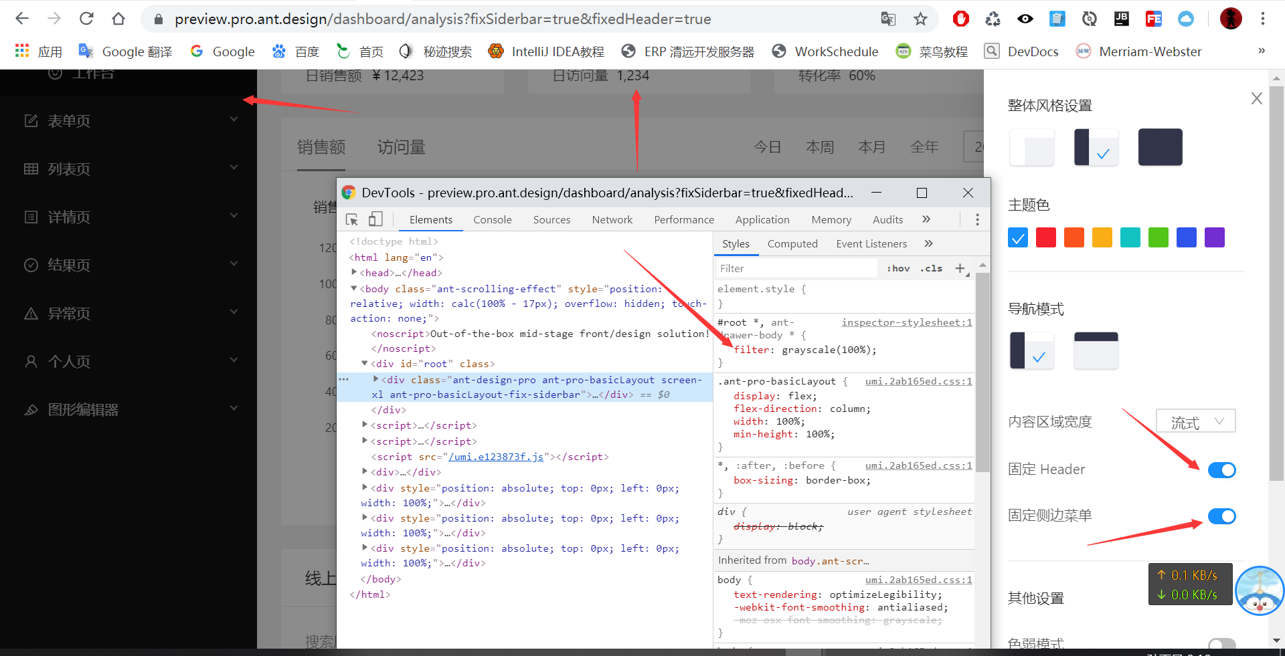
Task: Click the 列表页 table icon in sidebar
Action: pyautogui.click(x=31, y=169)
